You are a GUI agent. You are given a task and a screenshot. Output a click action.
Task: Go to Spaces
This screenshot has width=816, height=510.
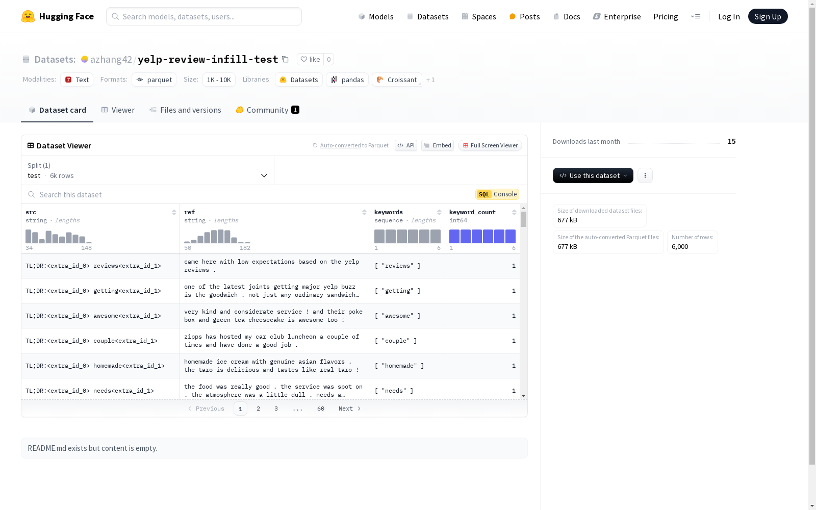[479, 16]
